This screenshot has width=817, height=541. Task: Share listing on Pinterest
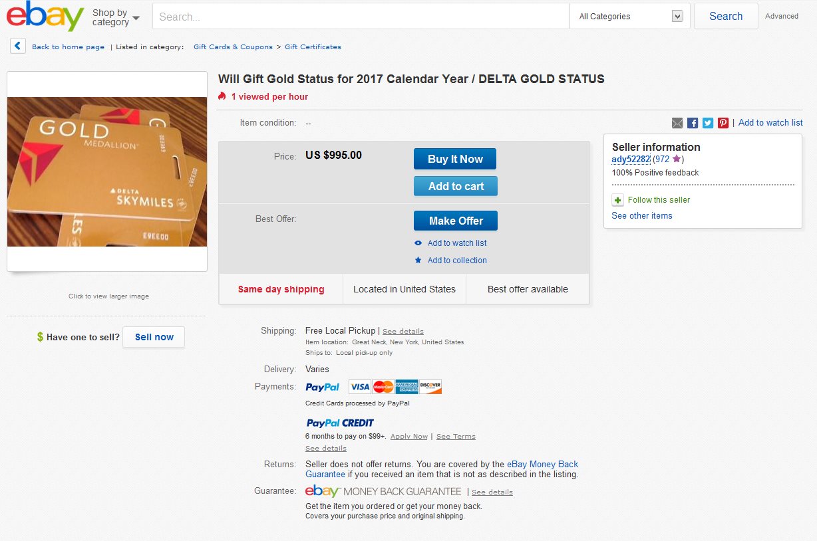[x=723, y=123]
